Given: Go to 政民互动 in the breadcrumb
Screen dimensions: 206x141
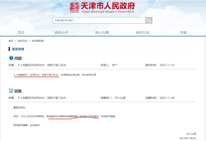Looking at the screenshot, I should point(23,41).
